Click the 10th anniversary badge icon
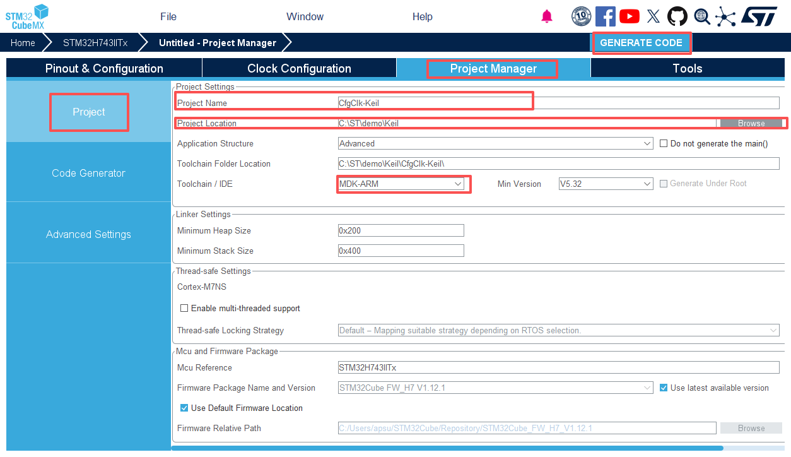Screen dimensions: 791x457 click(x=582, y=16)
